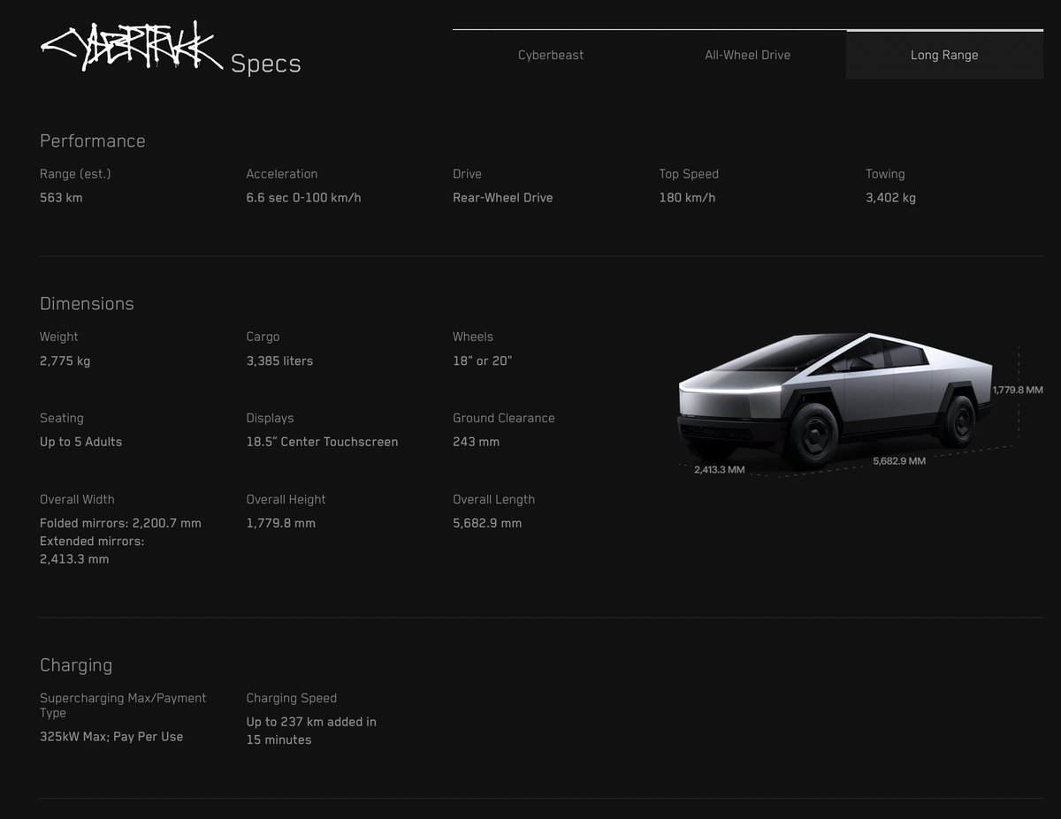Click the 'Charging Speed' label
This screenshot has width=1061, height=819.
(292, 698)
